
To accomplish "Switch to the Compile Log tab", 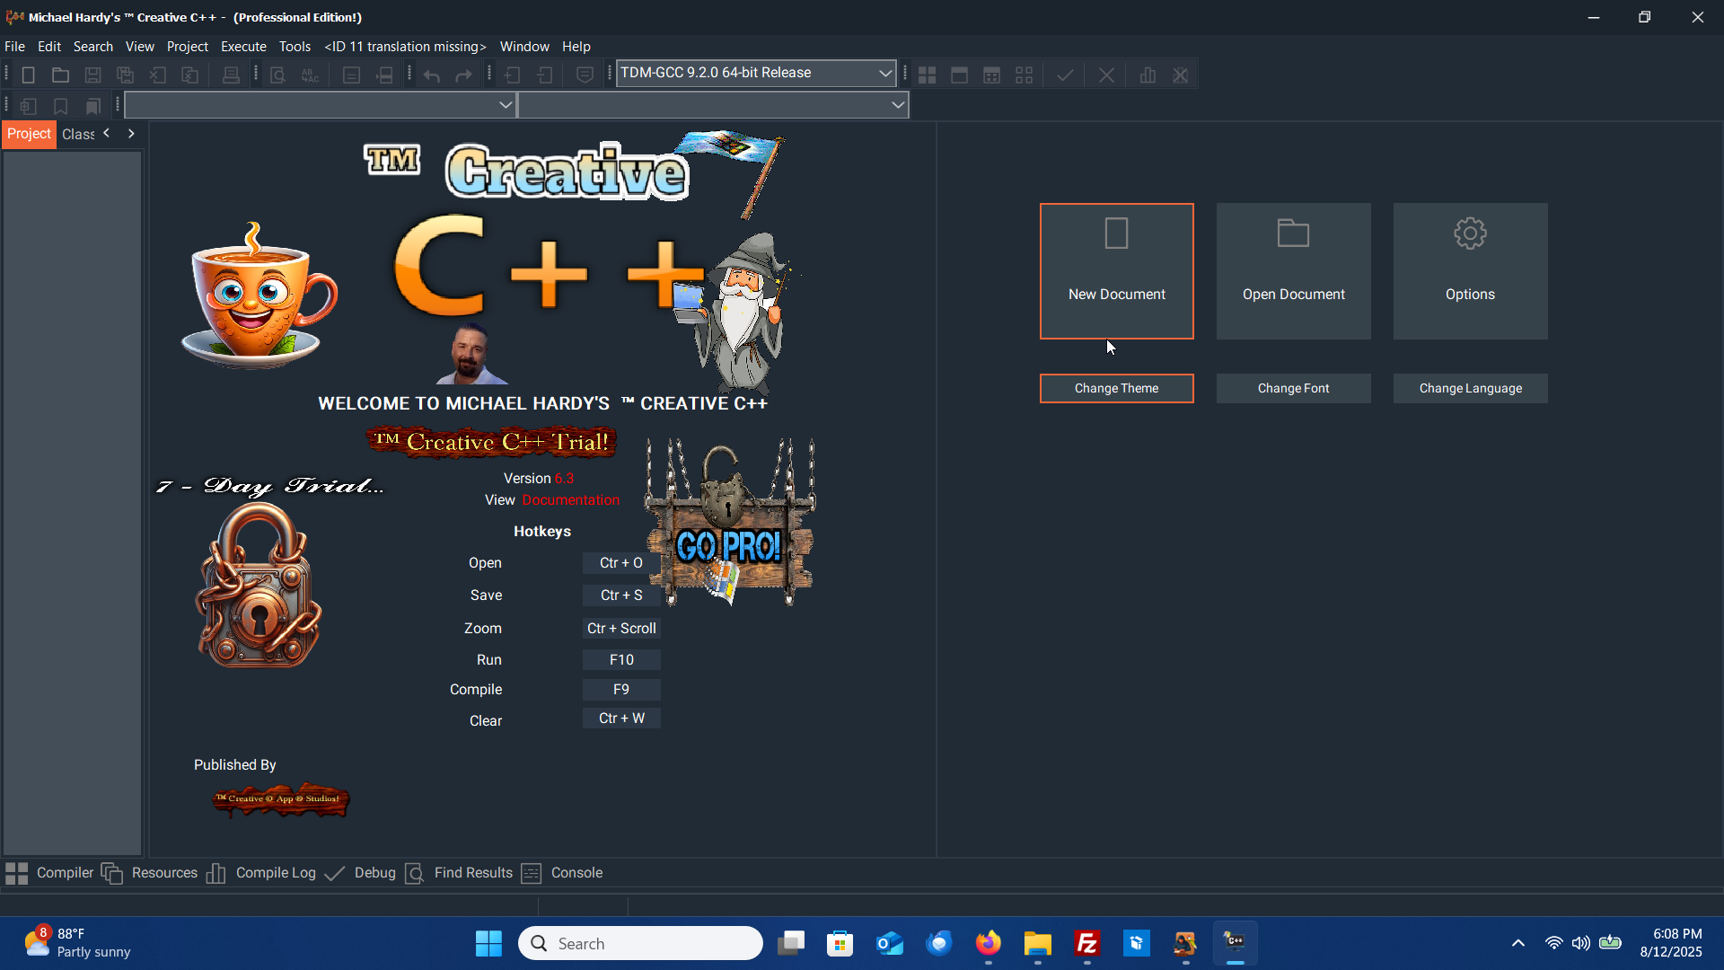I will (275, 873).
